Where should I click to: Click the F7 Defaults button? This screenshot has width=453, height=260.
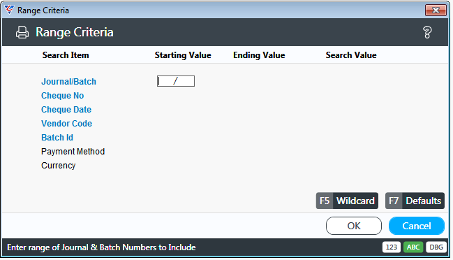(x=415, y=201)
